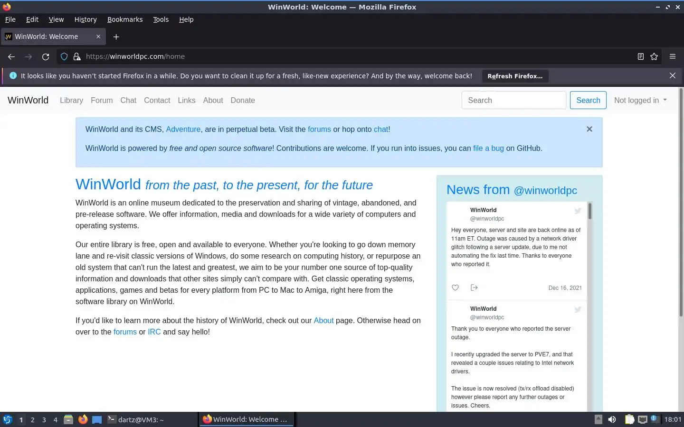684x427 pixels.
Task: Follow the Adventure CMS link
Action: tap(183, 129)
